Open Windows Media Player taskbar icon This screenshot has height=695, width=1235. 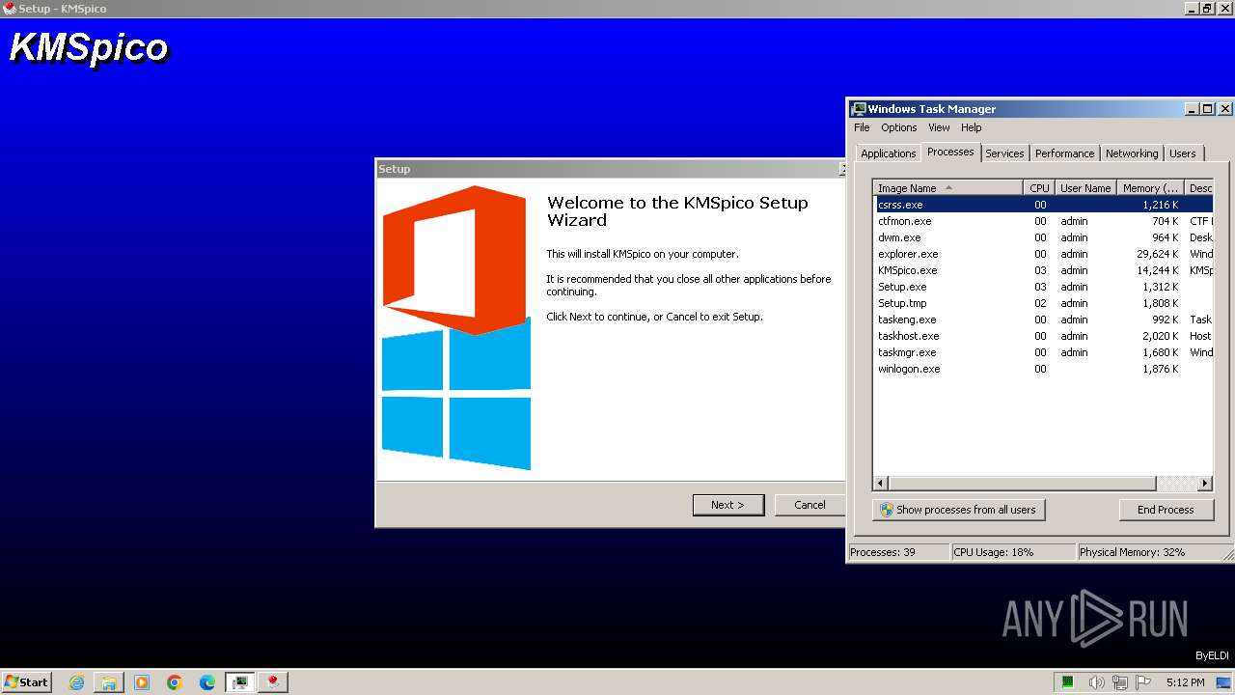(142, 682)
